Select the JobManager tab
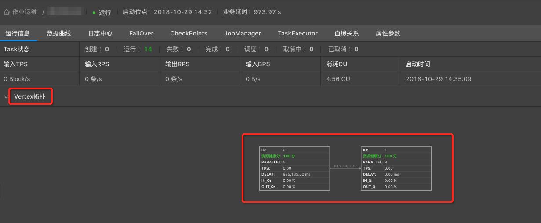Image resolution: width=541 pixels, height=223 pixels. (x=243, y=33)
